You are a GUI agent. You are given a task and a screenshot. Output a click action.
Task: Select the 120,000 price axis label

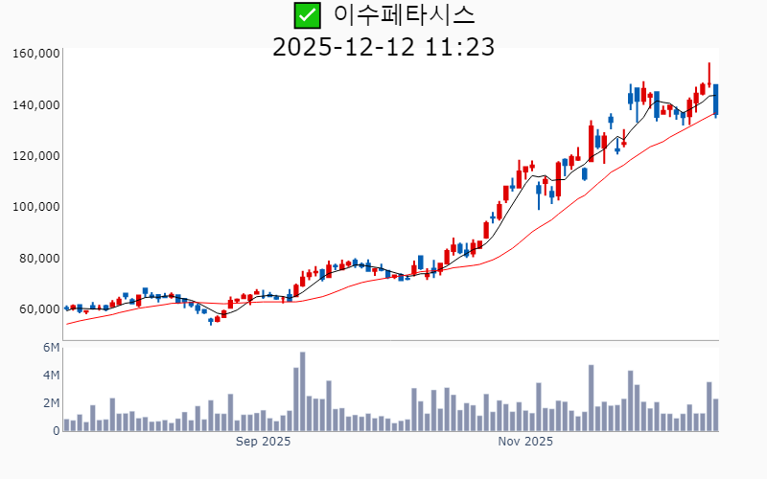point(36,155)
